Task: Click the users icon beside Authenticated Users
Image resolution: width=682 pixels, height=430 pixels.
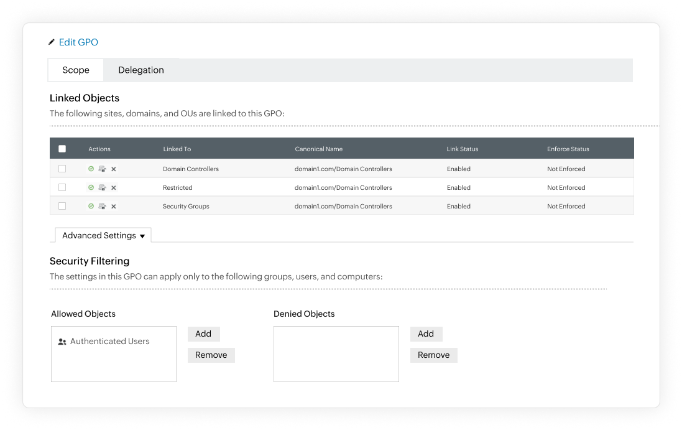Action: (x=62, y=341)
